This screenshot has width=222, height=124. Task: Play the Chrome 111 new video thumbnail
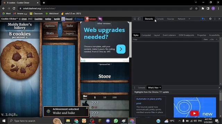click(195, 107)
